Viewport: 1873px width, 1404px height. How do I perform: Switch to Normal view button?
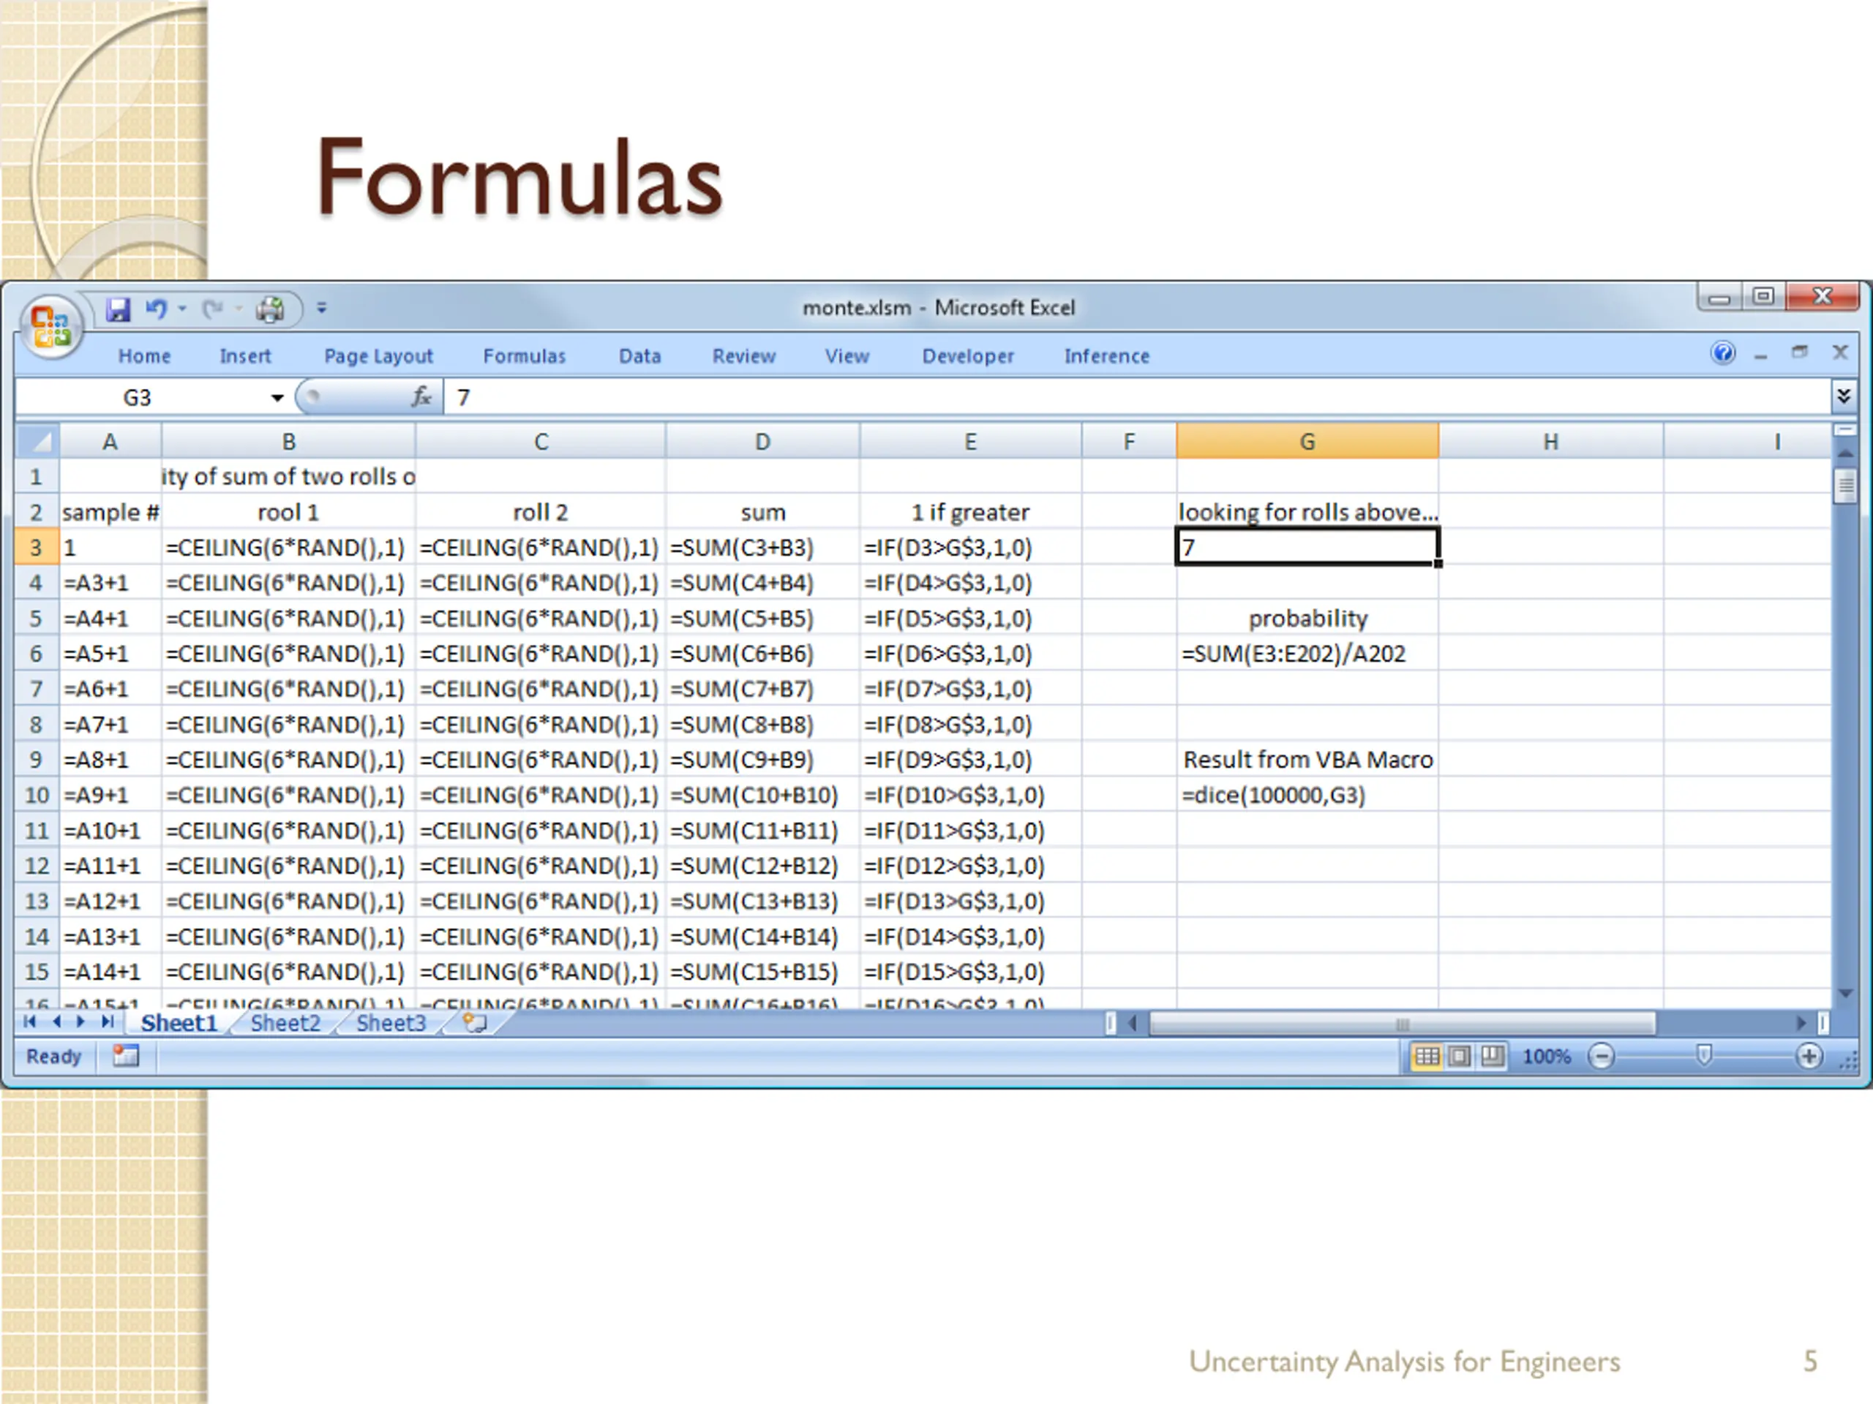[1427, 1056]
